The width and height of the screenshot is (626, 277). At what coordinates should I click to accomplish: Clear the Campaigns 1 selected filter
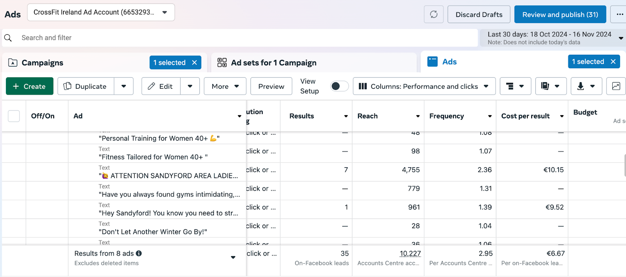tap(194, 63)
